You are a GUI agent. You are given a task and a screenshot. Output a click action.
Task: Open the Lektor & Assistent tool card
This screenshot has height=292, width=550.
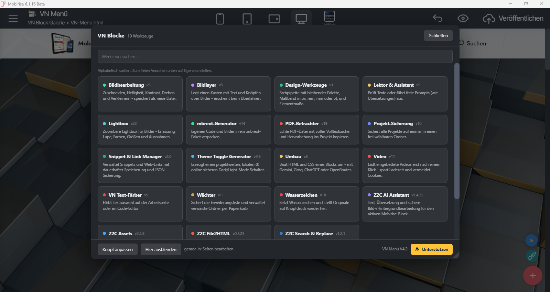pos(405,94)
